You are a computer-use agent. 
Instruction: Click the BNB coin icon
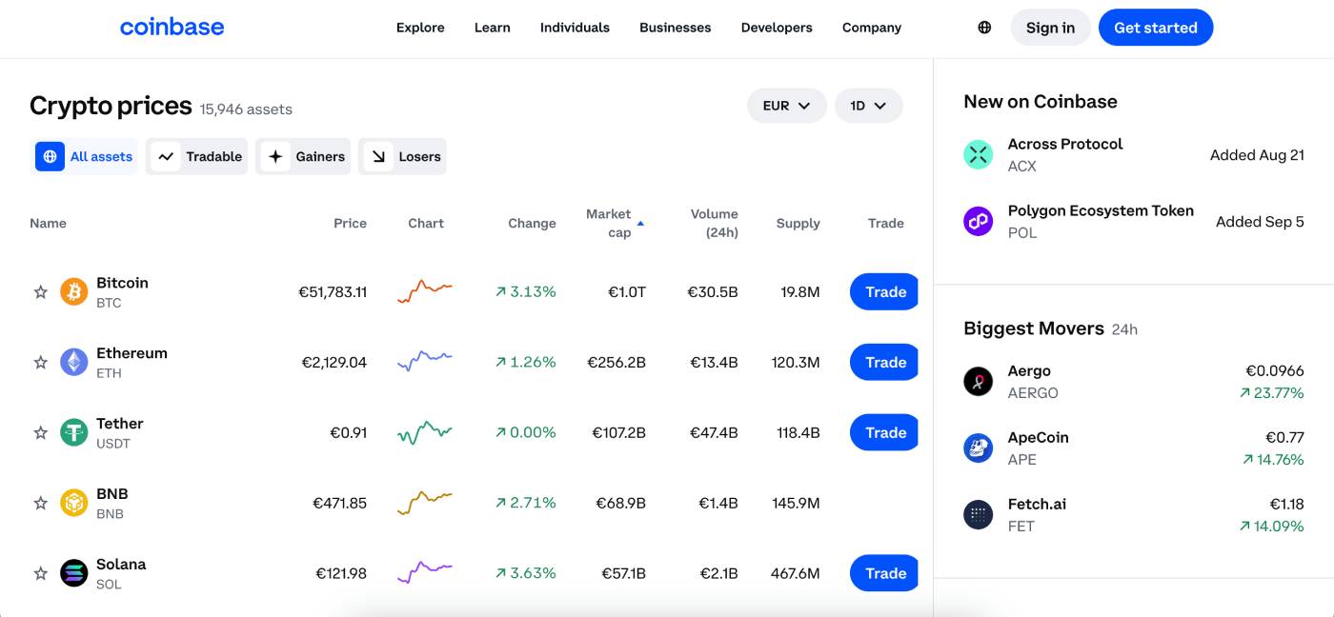[x=74, y=503]
